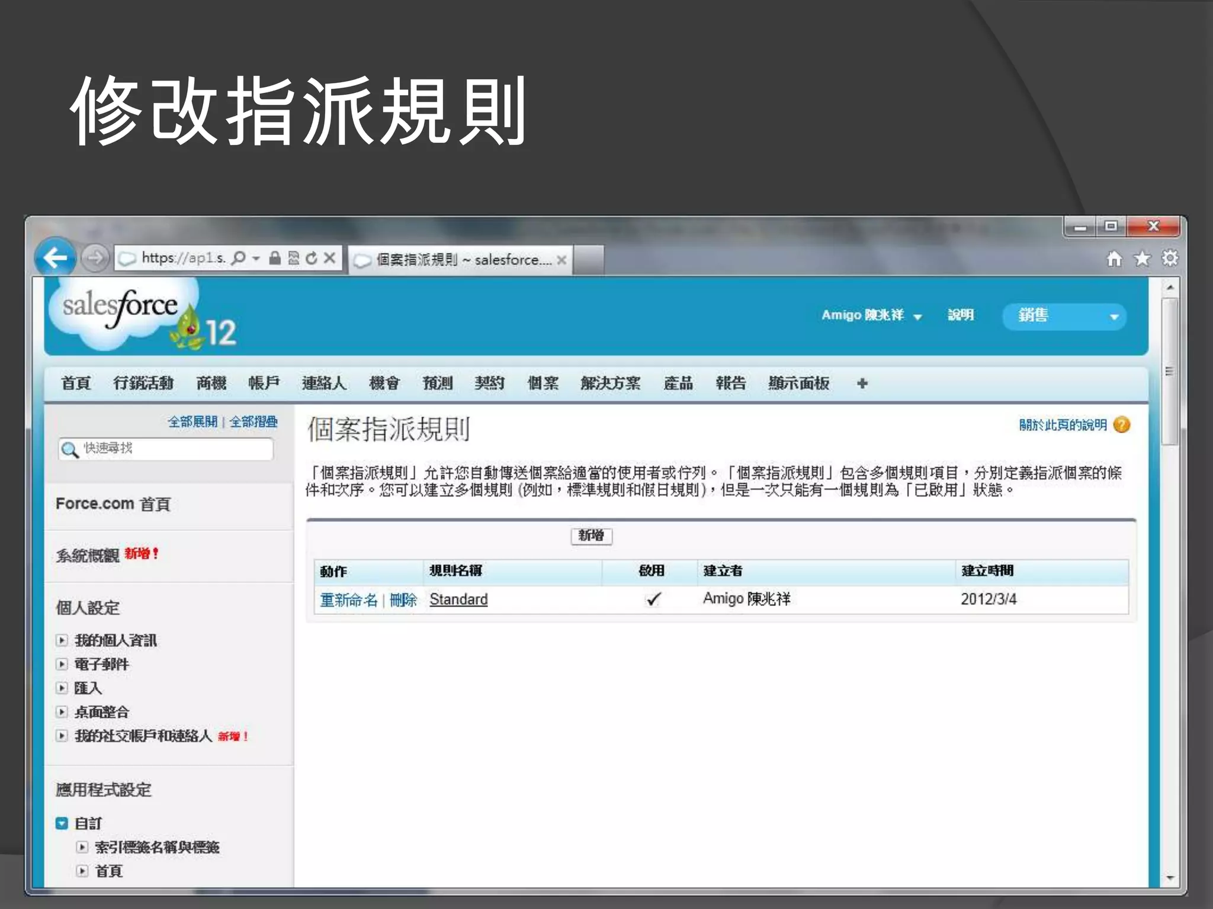This screenshot has width=1213, height=909.
Task: Click the browser URL address field
Action: [184, 259]
